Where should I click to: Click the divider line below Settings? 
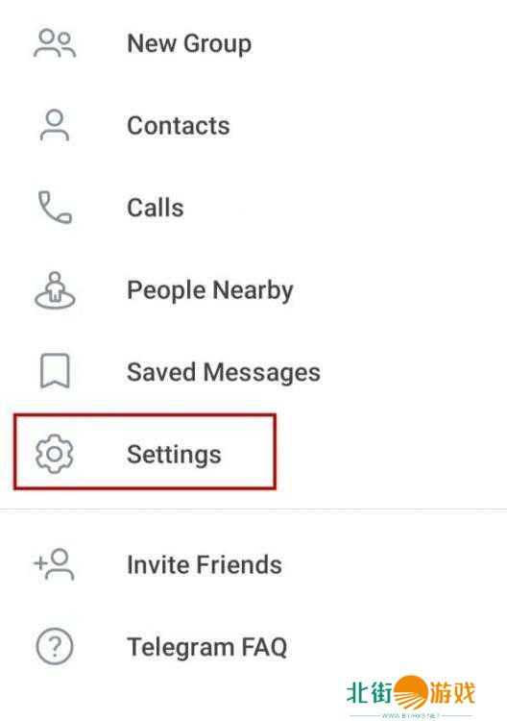253,509
